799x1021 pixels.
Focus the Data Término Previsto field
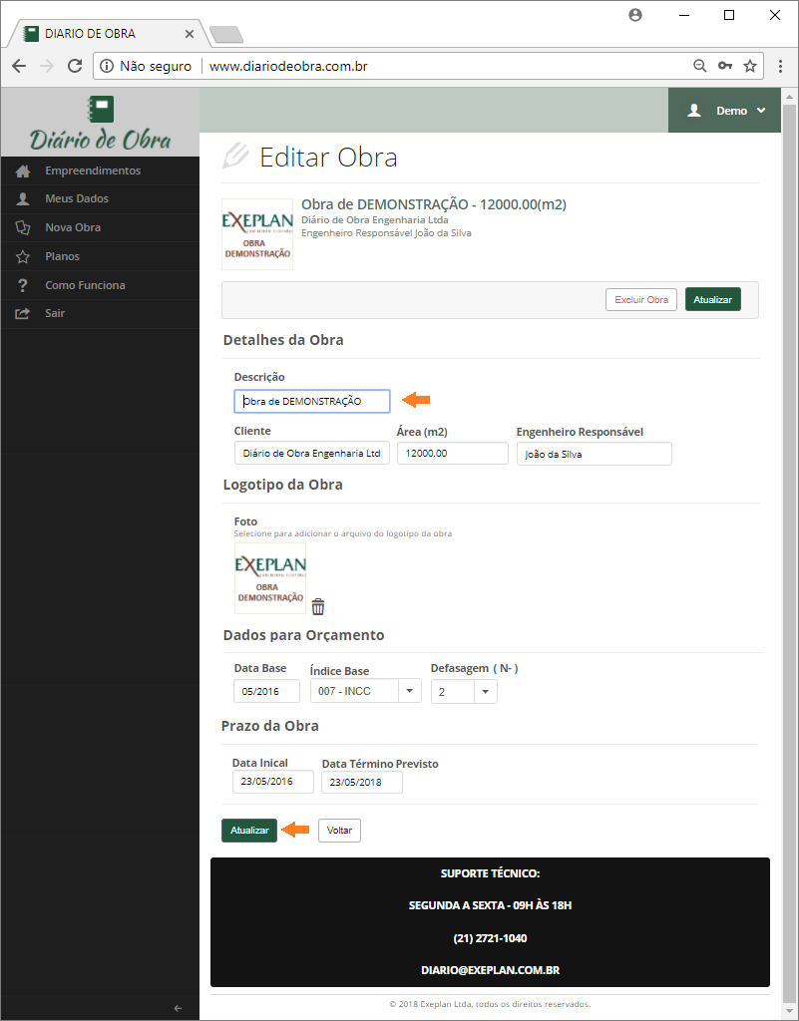click(362, 782)
